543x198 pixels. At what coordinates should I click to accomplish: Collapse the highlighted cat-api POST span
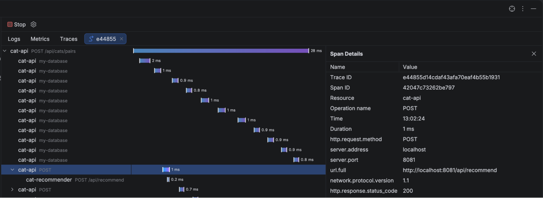click(x=12, y=170)
